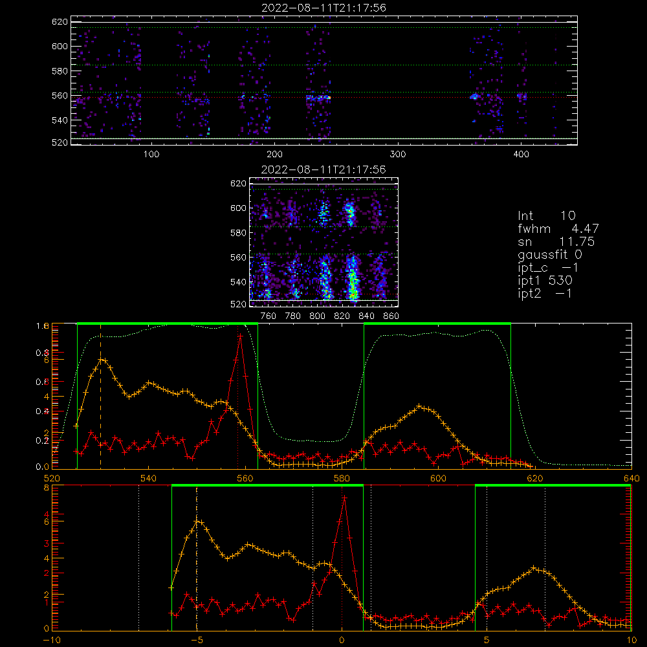
Task: Select the 'sn 11.75' readout line
Action: tap(556, 241)
